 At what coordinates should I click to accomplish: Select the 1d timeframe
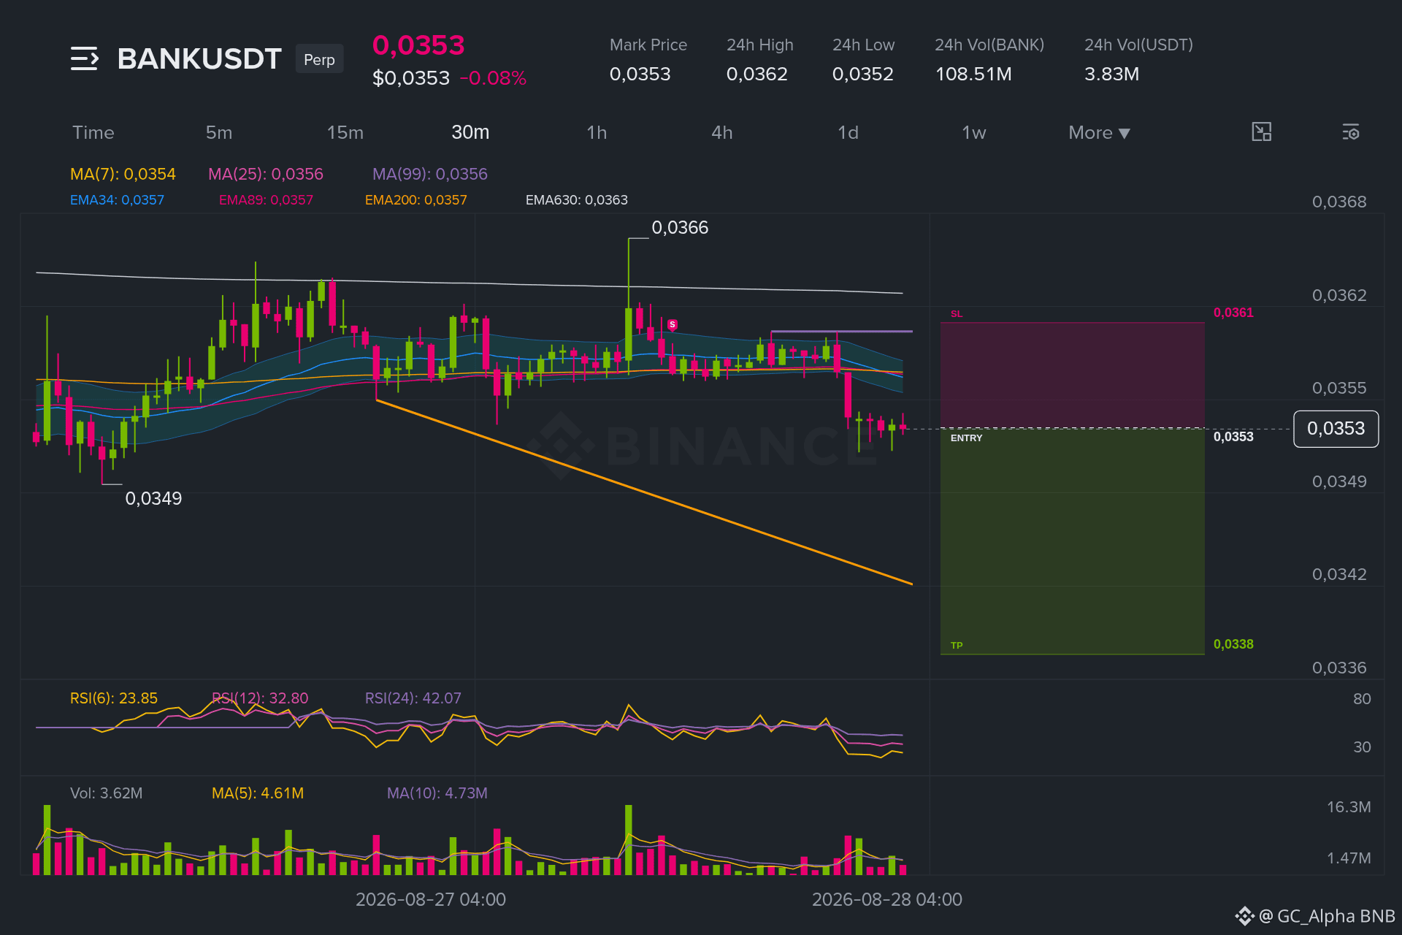(x=848, y=133)
